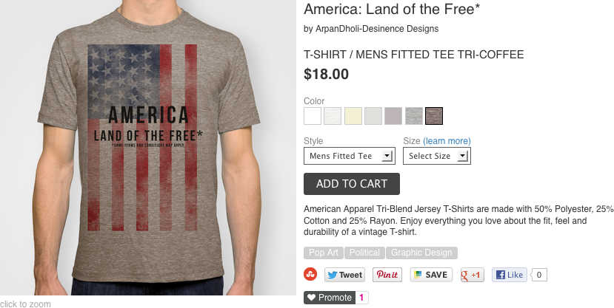Choose the heather grey color swatch
Screen dimensions: 614x308
(414, 116)
